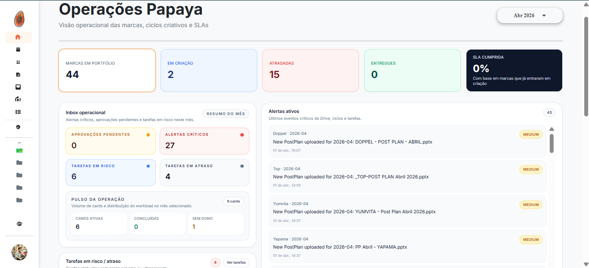
Task: Select the analytics chart icon in sidebar
Action: pos(18,74)
